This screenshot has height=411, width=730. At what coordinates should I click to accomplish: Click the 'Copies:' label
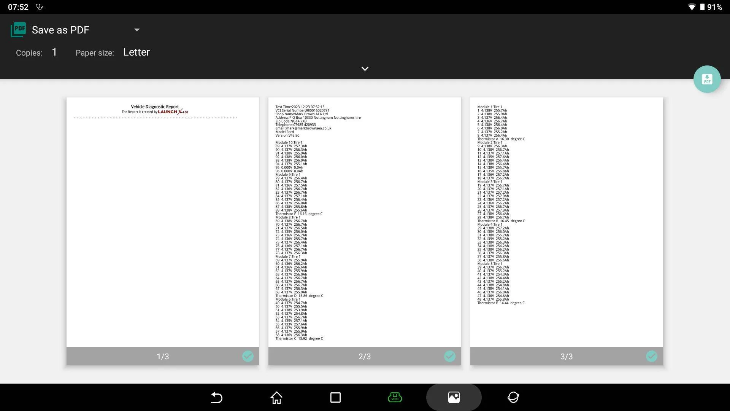pos(29,53)
